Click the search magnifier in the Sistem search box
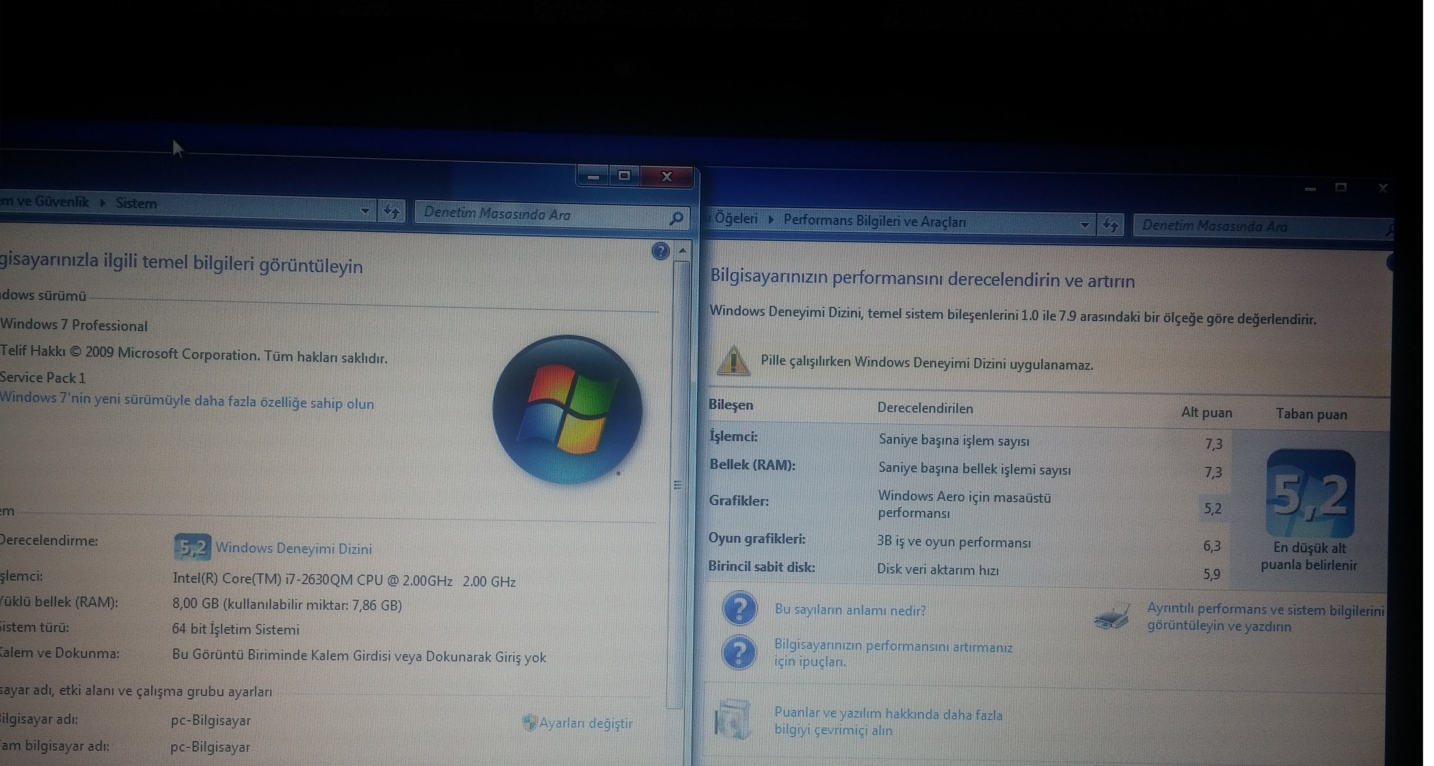Viewport: 1434px width, 766px height. (676, 218)
